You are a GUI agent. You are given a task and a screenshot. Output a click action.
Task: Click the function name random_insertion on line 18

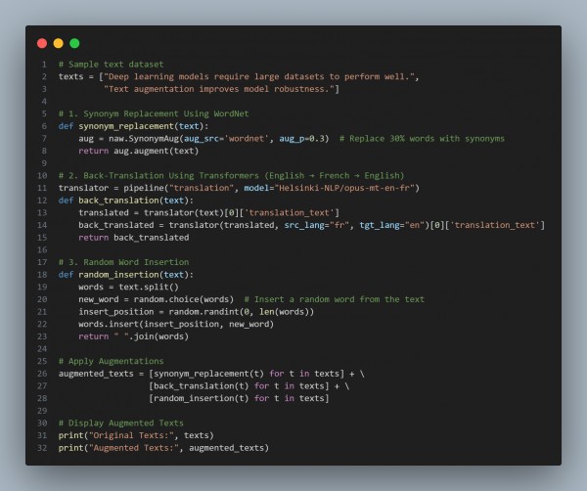click(118, 274)
